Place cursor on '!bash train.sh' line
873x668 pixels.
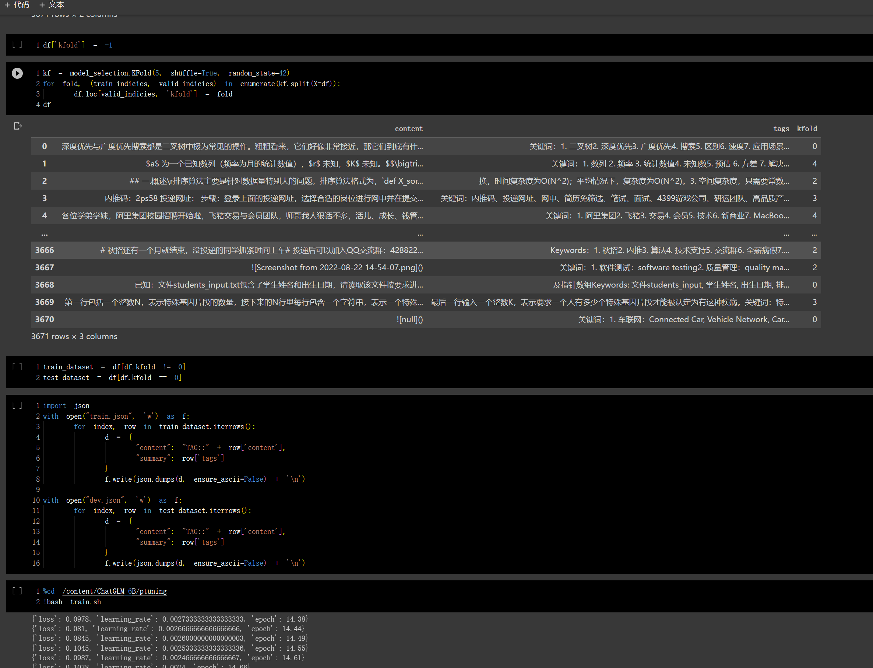[72, 602]
